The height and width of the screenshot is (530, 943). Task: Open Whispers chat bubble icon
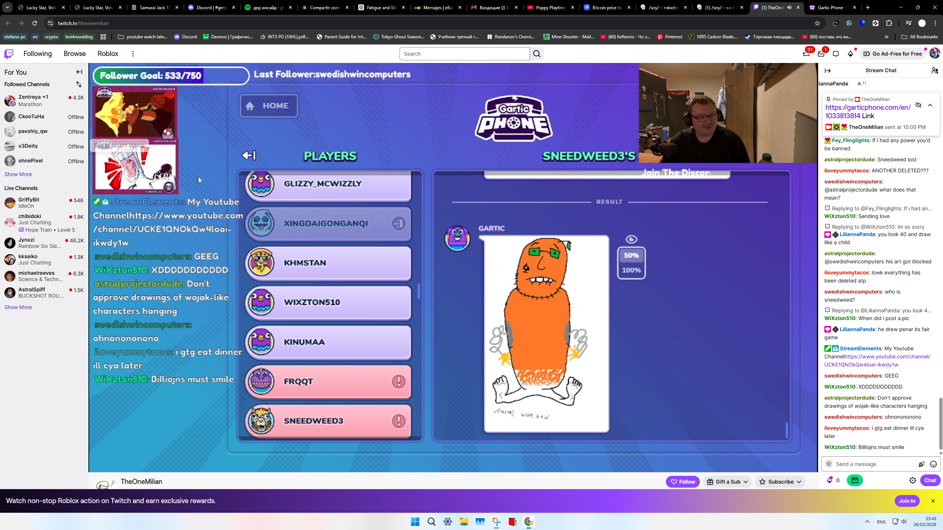pyautogui.click(x=836, y=54)
